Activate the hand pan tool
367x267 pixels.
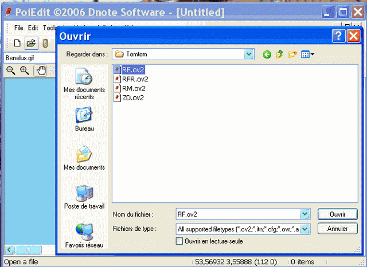41,70
